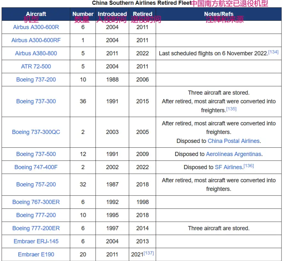Open citation reference 137 beside 2021
283x261 pixels.
pos(149,253)
